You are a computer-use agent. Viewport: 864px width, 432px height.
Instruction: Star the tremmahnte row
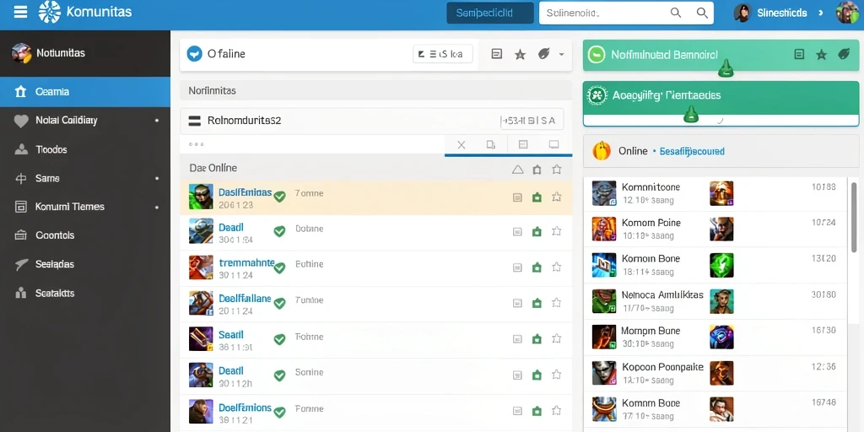[557, 267]
